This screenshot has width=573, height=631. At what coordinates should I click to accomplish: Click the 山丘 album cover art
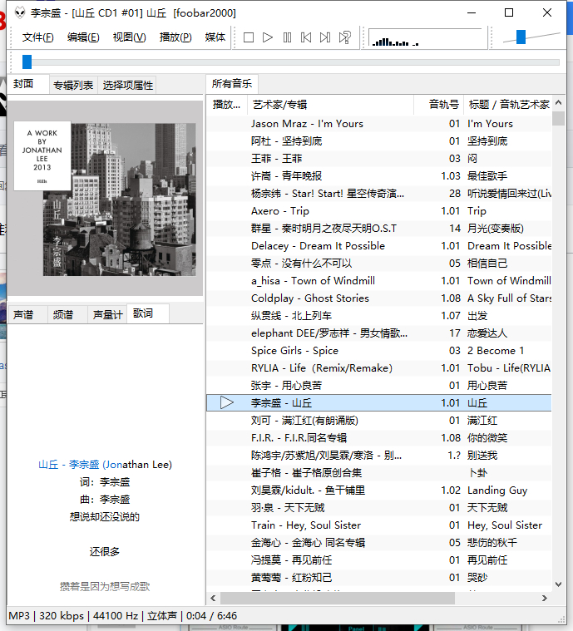[x=105, y=199]
